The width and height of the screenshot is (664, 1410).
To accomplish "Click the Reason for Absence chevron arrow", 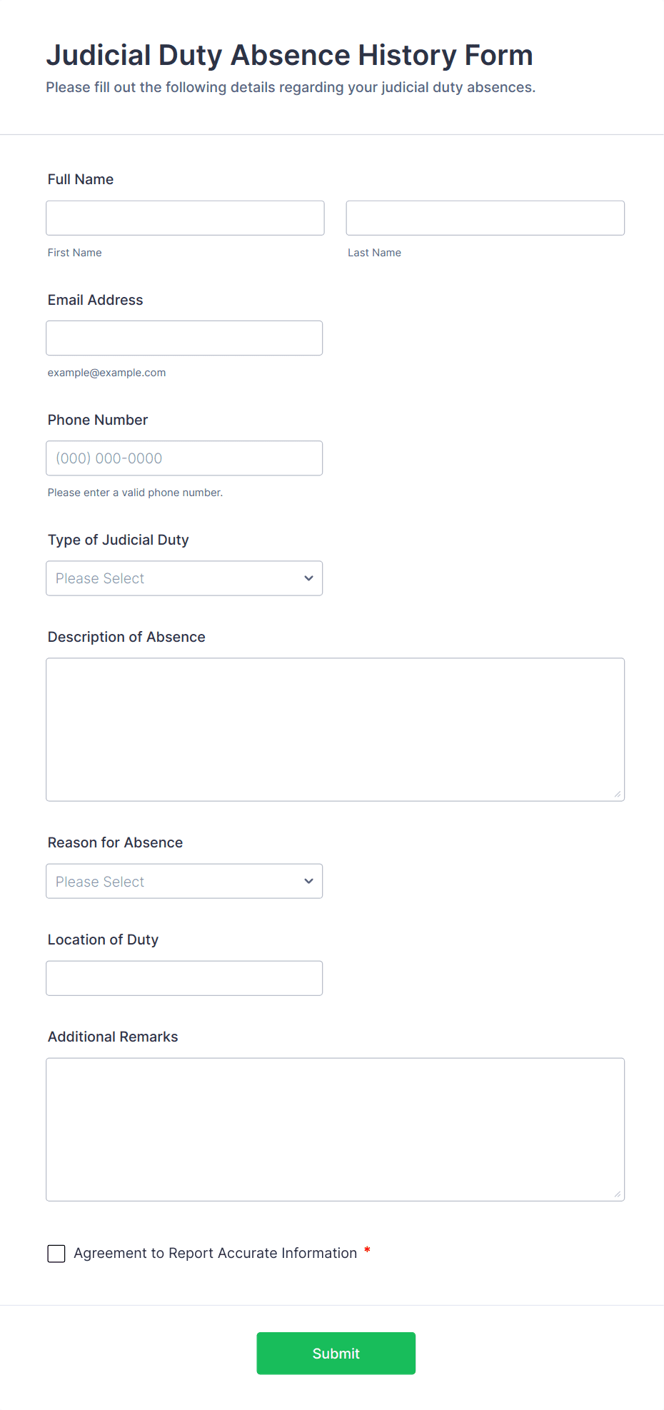I will 308,881.
